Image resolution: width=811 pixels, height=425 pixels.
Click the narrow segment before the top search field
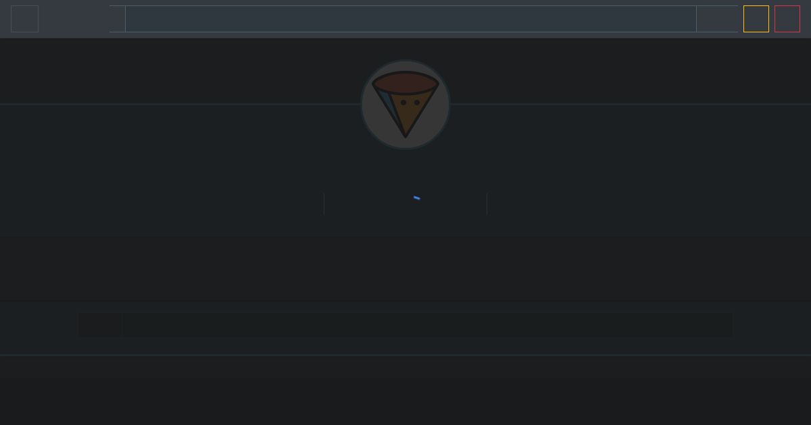117,19
